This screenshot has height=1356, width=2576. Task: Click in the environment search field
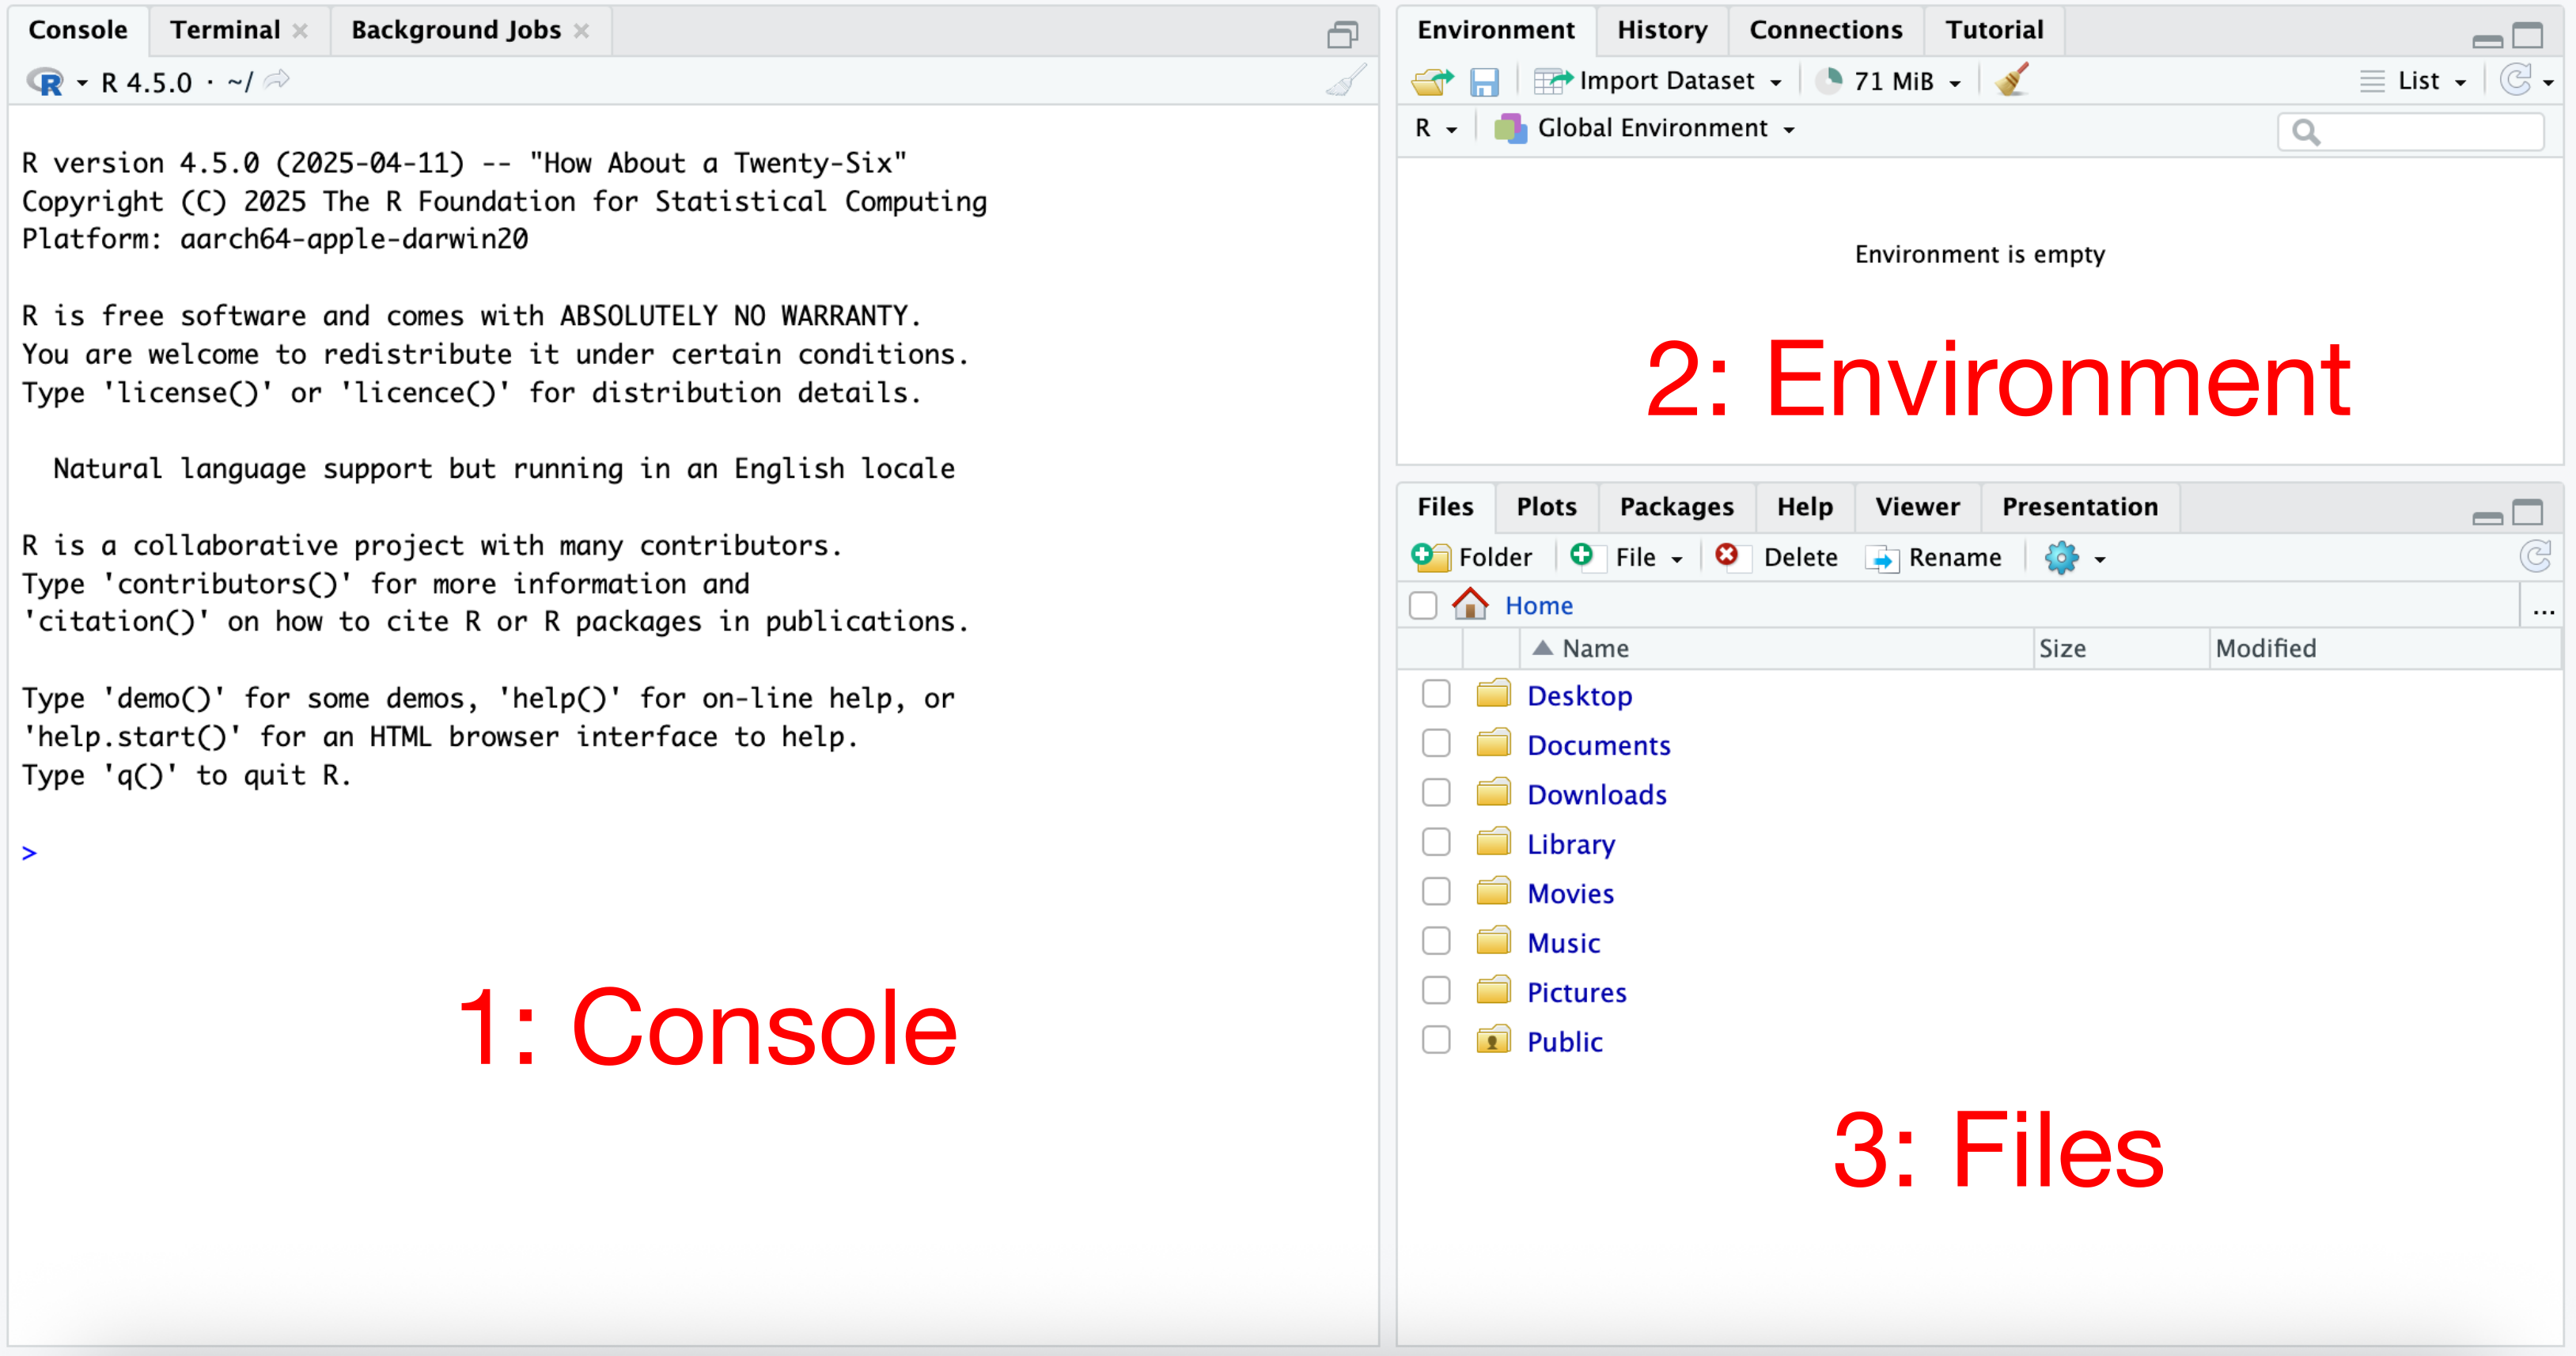pos(2411,132)
